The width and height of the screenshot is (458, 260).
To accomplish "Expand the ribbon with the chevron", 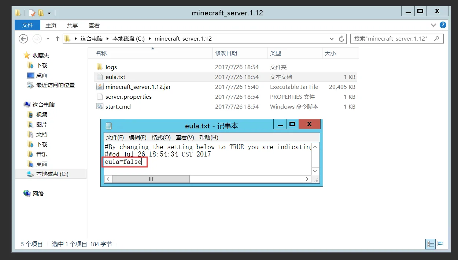I will click(x=434, y=25).
